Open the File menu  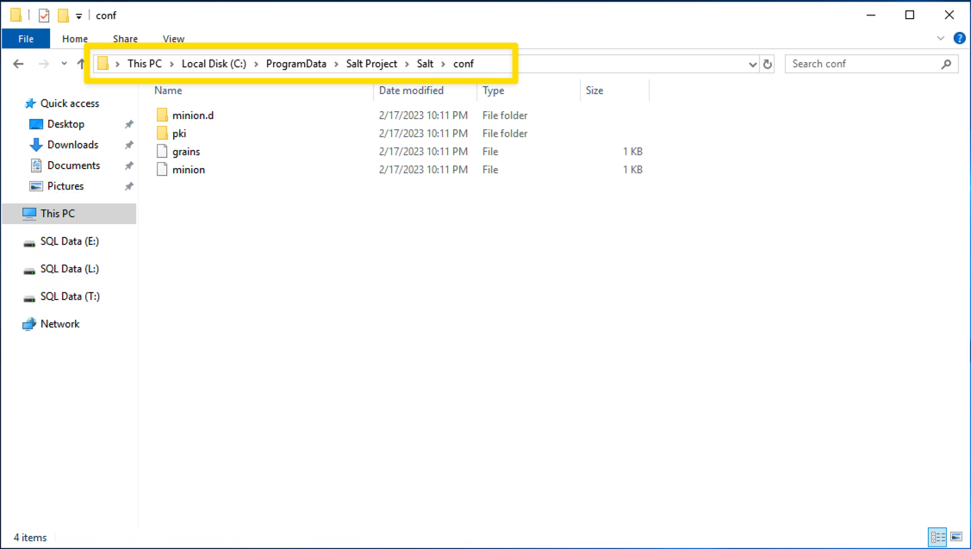(x=26, y=39)
